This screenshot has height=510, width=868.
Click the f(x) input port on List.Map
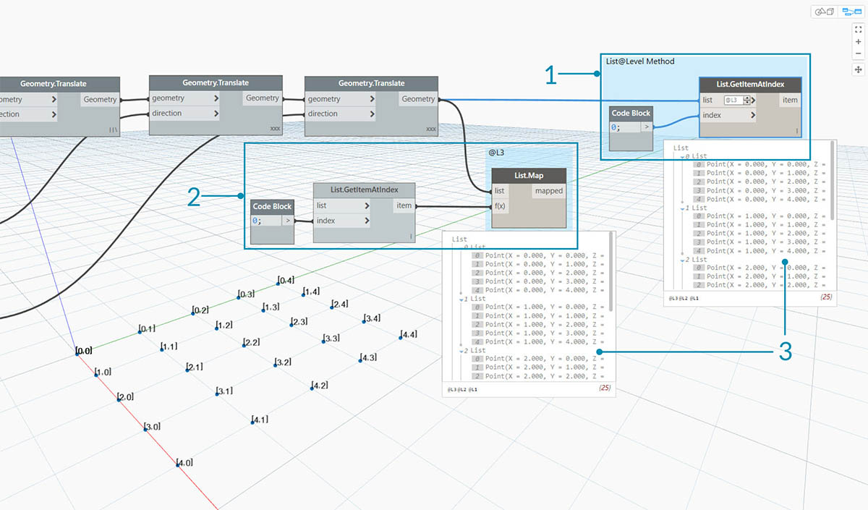click(x=501, y=206)
